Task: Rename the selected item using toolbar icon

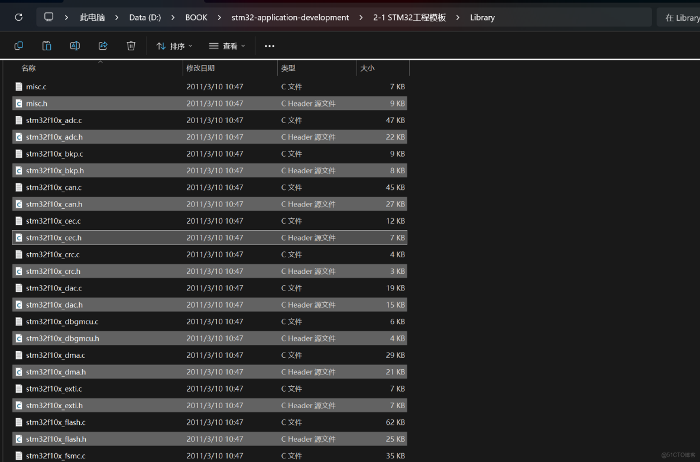Action: [75, 46]
